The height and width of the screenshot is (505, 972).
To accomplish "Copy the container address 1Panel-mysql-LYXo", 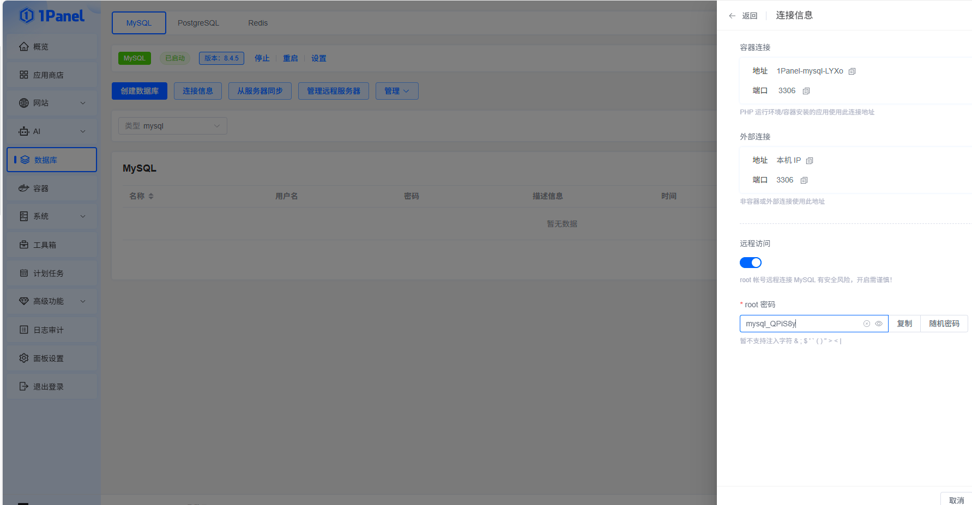I will point(852,71).
